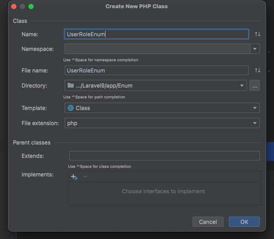Close the dialog with the red button
This screenshot has height=239, width=274.
(14, 6)
